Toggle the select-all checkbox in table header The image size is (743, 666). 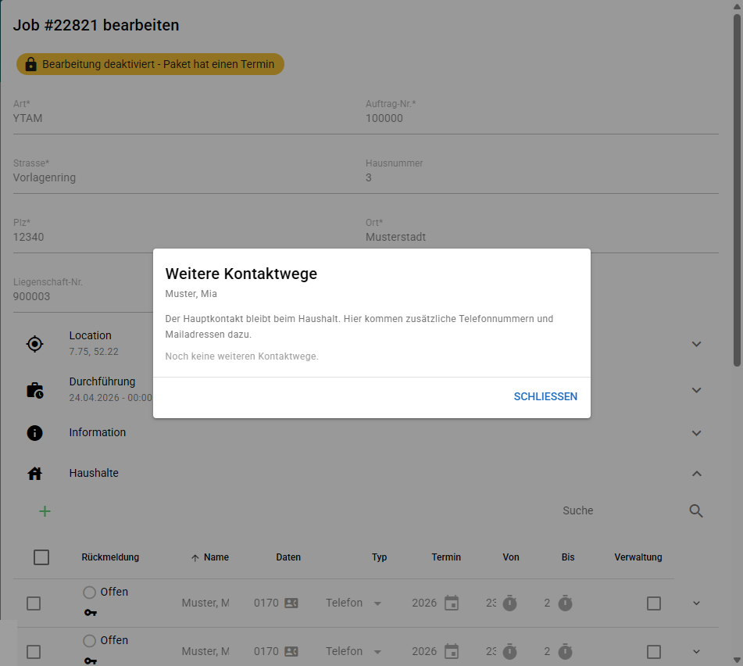tap(41, 557)
